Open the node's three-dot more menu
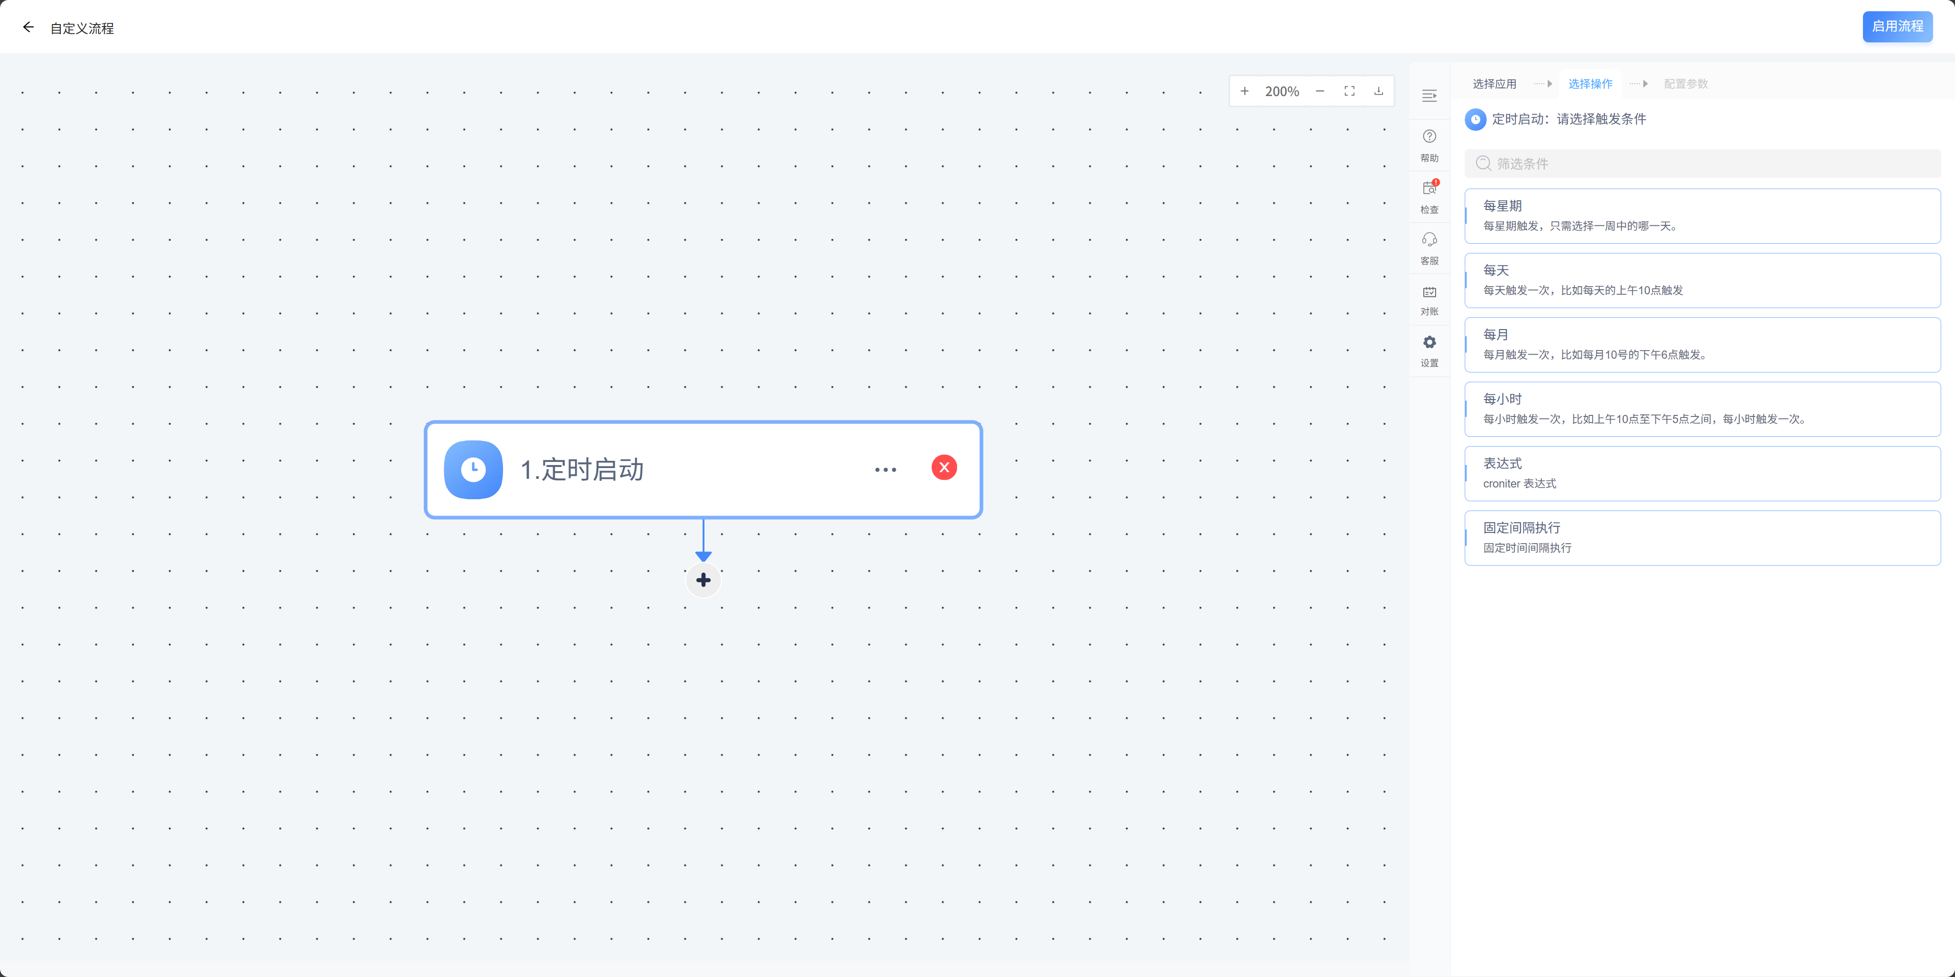Screen dimensions: 1955x977 885,470
